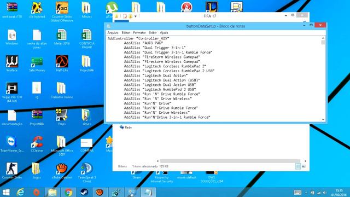Open the Formatar menu in Notepad
Image resolution: width=350 pixels, height=197 pixels.
coord(139,33)
